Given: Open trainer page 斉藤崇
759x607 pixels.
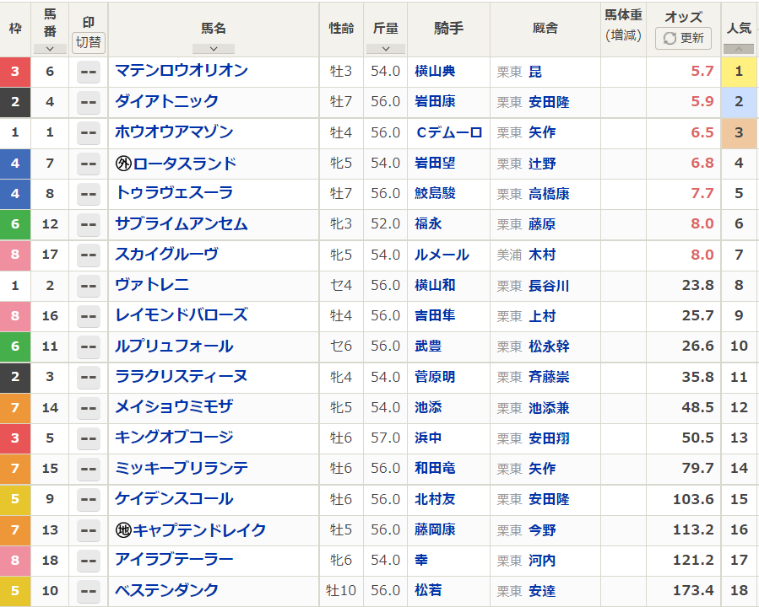Looking at the screenshot, I should [x=549, y=377].
